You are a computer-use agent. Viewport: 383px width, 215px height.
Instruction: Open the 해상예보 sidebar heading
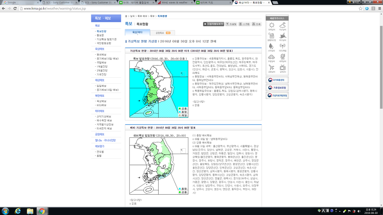(x=100, y=80)
